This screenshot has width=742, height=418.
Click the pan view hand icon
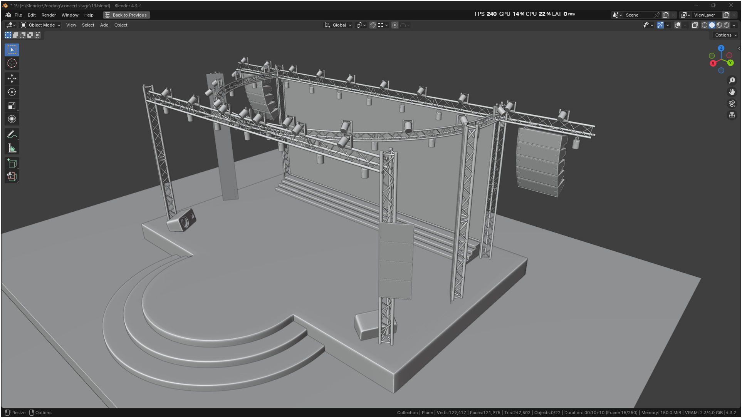click(732, 92)
